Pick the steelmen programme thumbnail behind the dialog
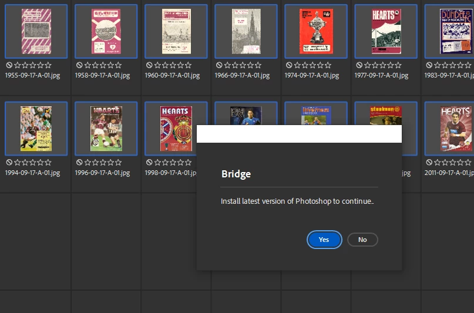 click(386, 116)
